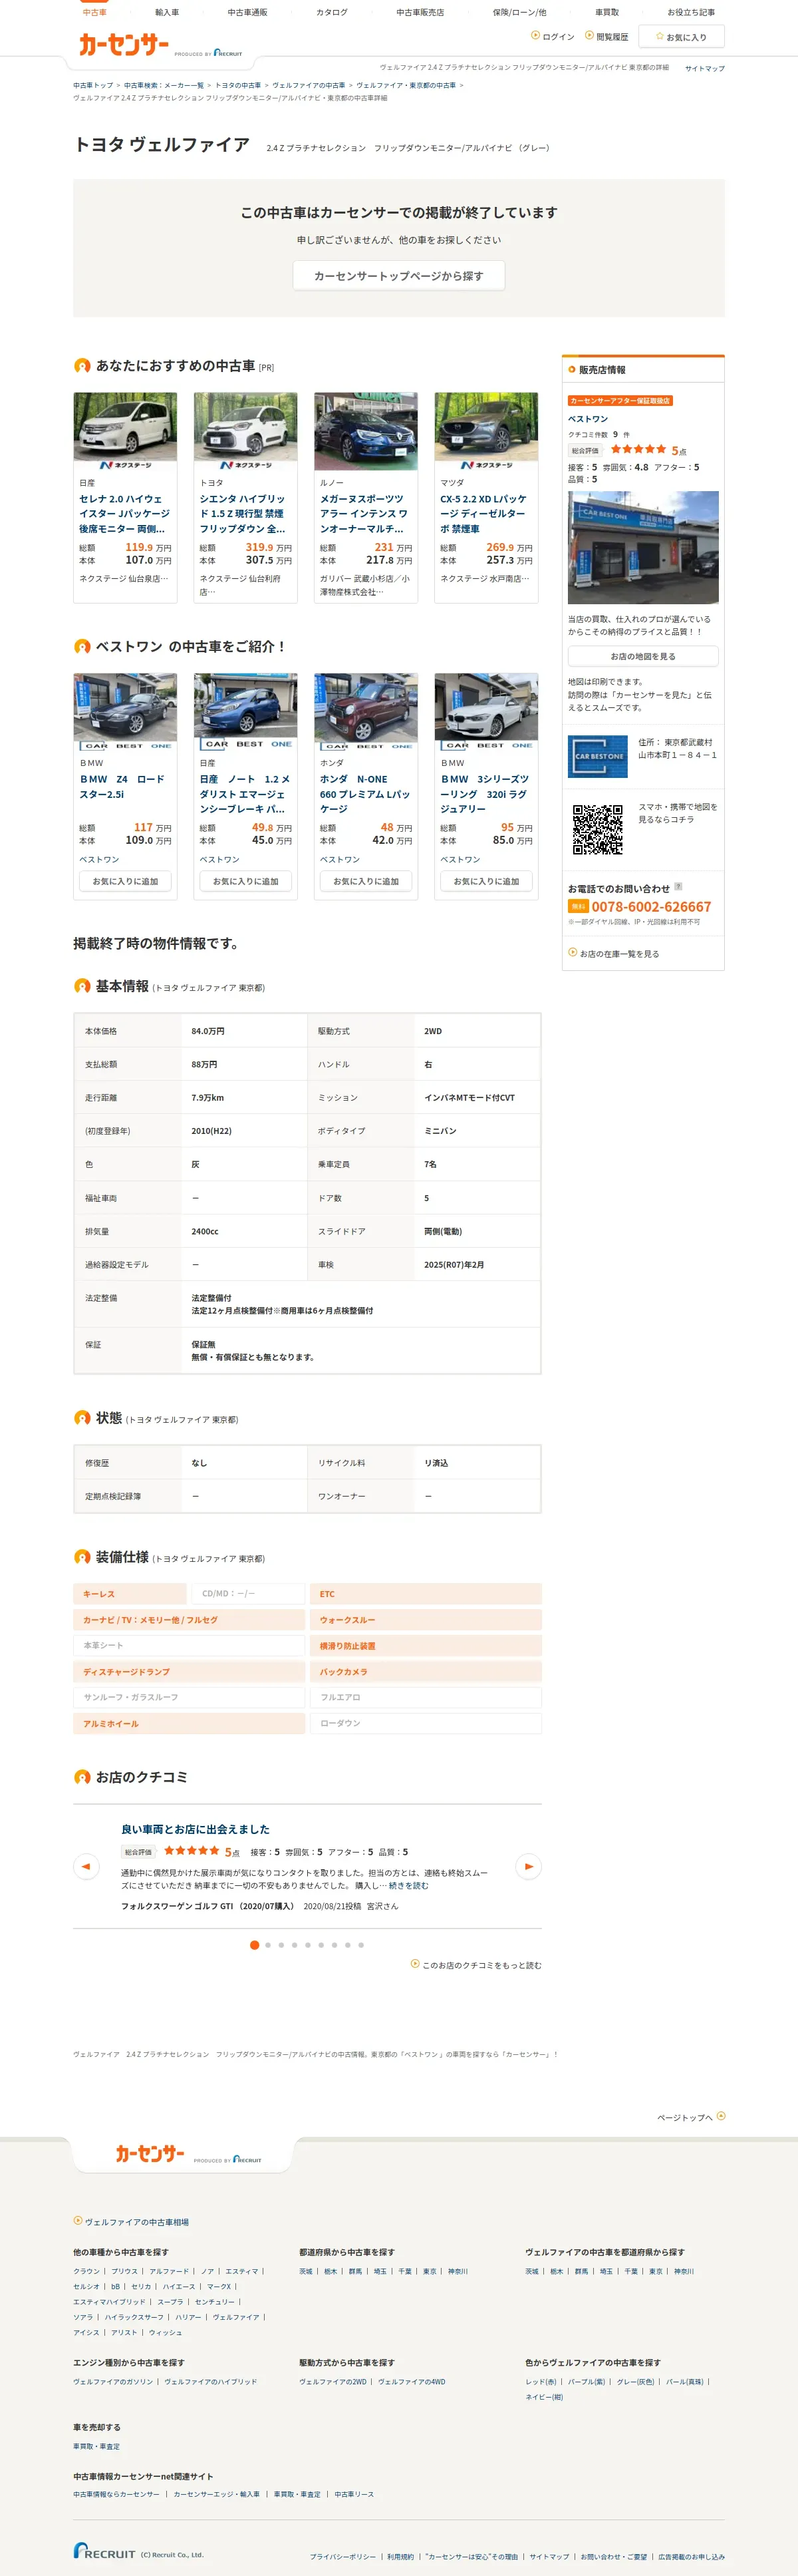Image resolution: width=798 pixels, height=2576 pixels.
Task: Click the インパネMTモード付CVT mission value
Action: (469, 1097)
